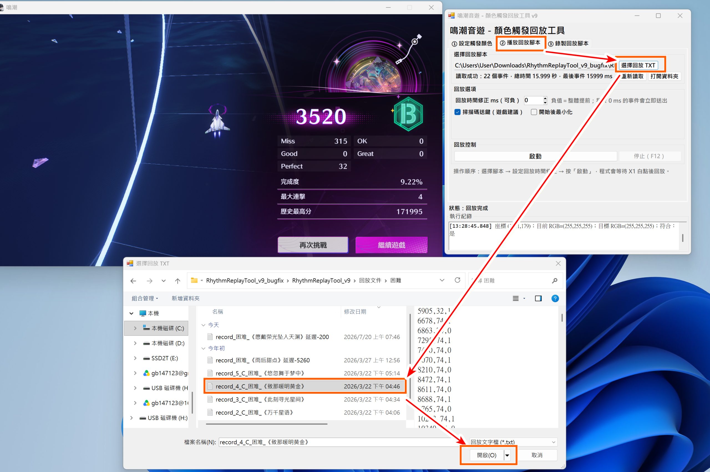Click 啟動 to start replay
This screenshot has width=710, height=472.
pyautogui.click(x=535, y=156)
